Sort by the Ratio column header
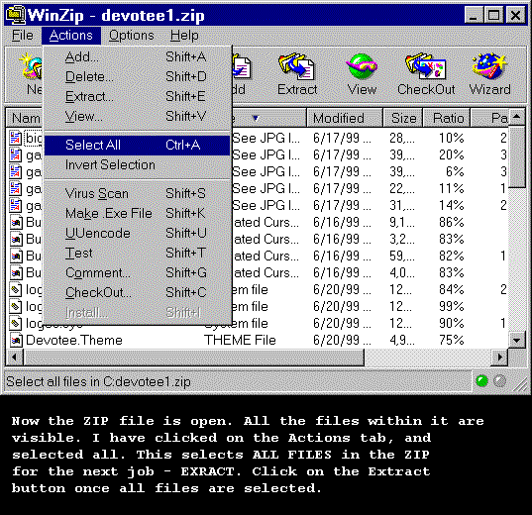 click(447, 118)
